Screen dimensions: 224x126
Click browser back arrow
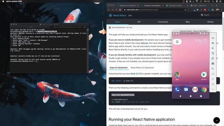(x=109, y=10)
